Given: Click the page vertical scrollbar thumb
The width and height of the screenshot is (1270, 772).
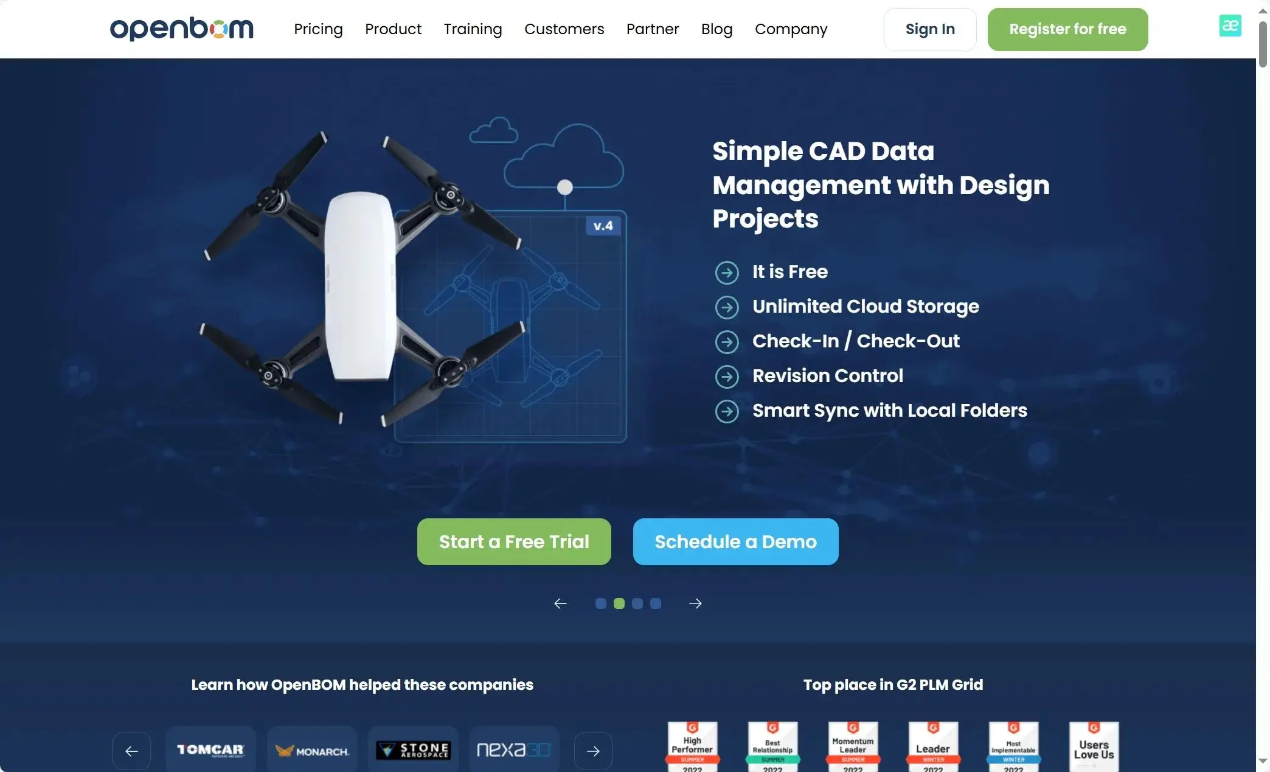Looking at the screenshot, I should point(1263,44).
